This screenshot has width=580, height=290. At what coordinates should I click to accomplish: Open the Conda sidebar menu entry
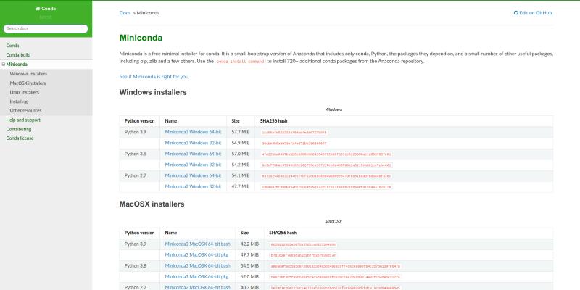pos(12,46)
